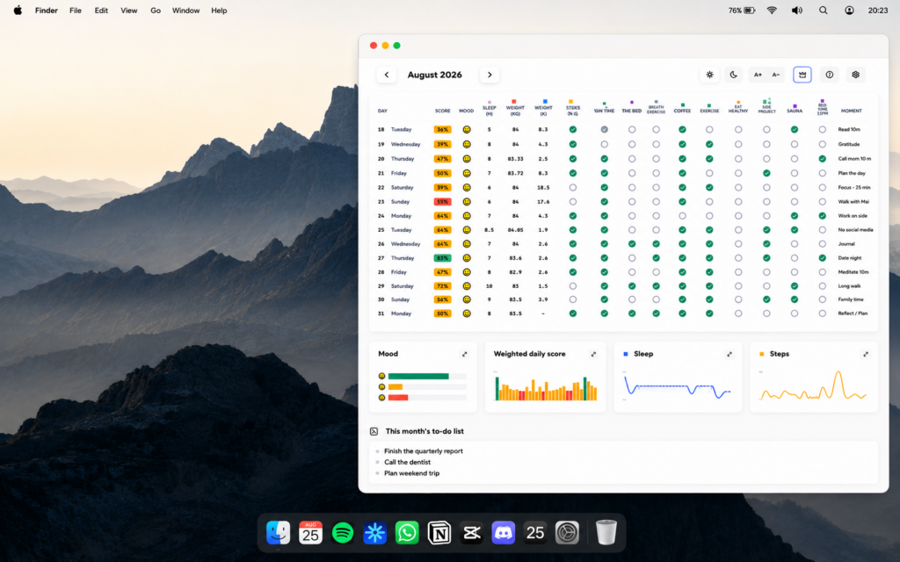900x562 pixels.
Task: Toggle Breath Exercise checkbox for day 29 Saturday
Action: 656,286
